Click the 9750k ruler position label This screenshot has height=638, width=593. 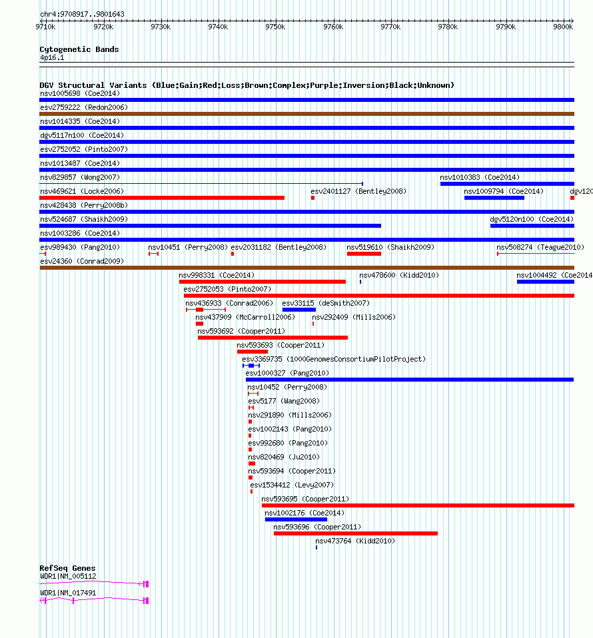click(x=276, y=27)
